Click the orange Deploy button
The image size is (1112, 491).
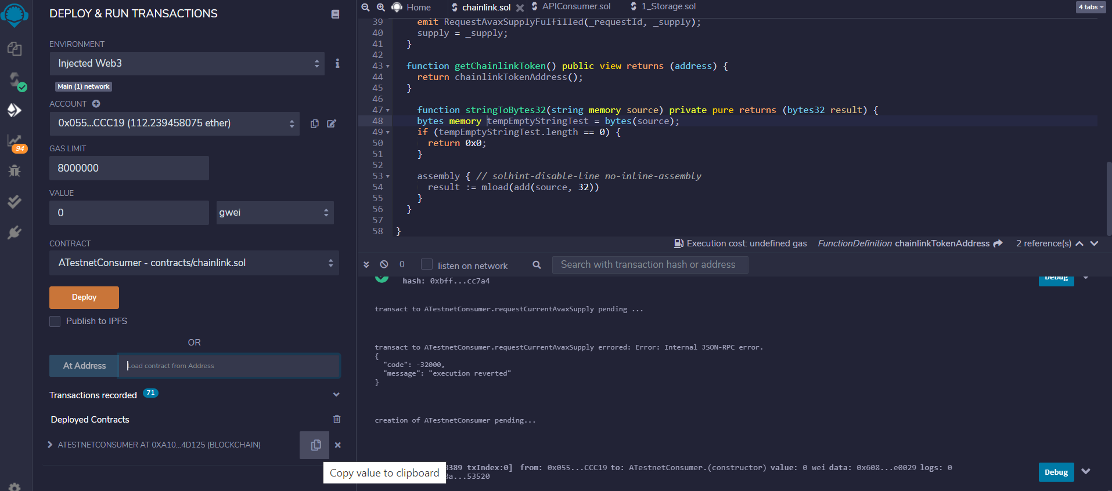coord(84,297)
